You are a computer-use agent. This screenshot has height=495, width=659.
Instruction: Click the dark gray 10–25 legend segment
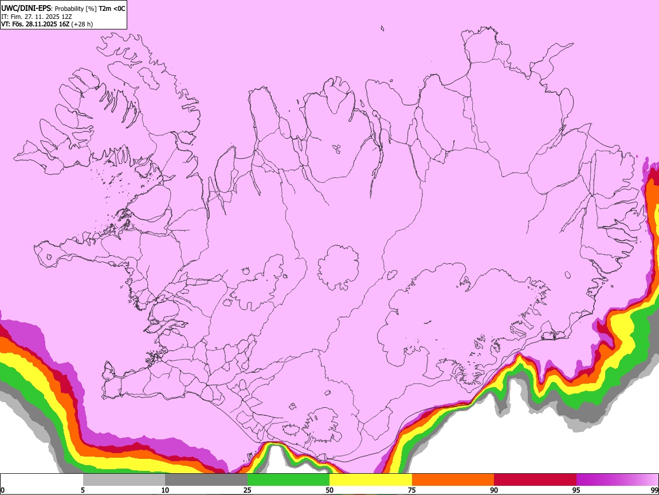pos(206,480)
